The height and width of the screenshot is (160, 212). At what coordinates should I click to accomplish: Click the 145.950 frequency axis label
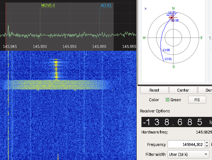[40, 47]
